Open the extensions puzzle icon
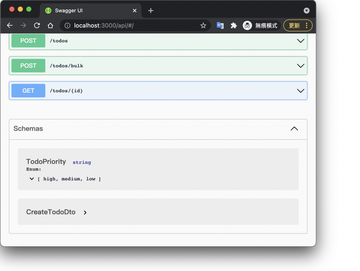360x271 pixels. click(234, 25)
